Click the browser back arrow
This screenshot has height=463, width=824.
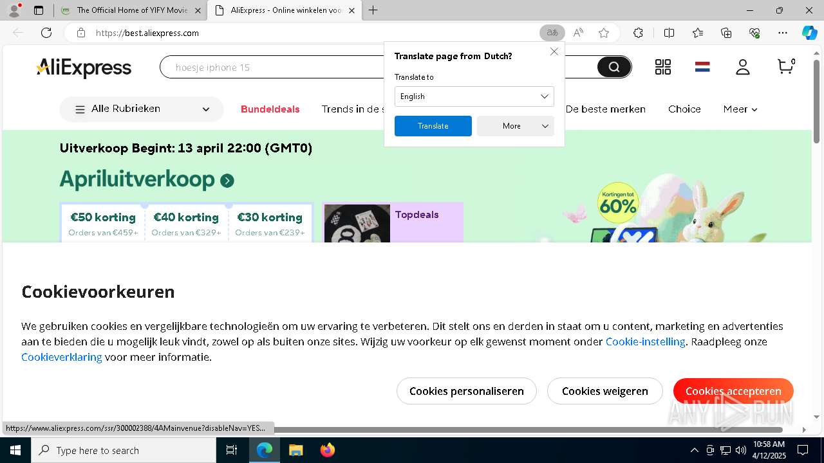18,33
